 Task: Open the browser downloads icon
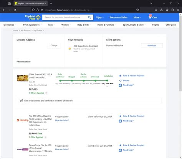161,10
